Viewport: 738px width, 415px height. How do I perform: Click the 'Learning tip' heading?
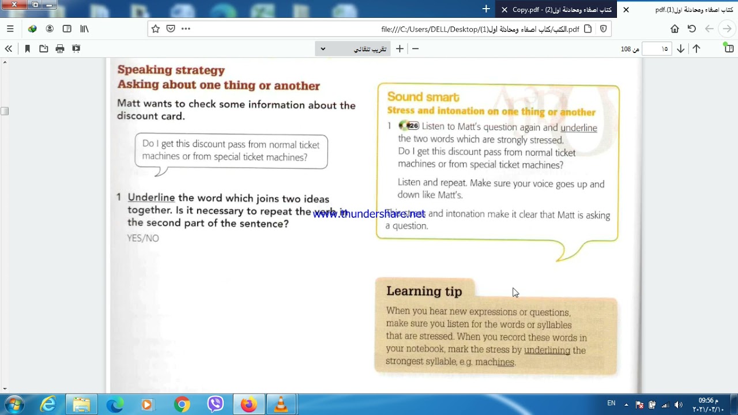coord(424,291)
